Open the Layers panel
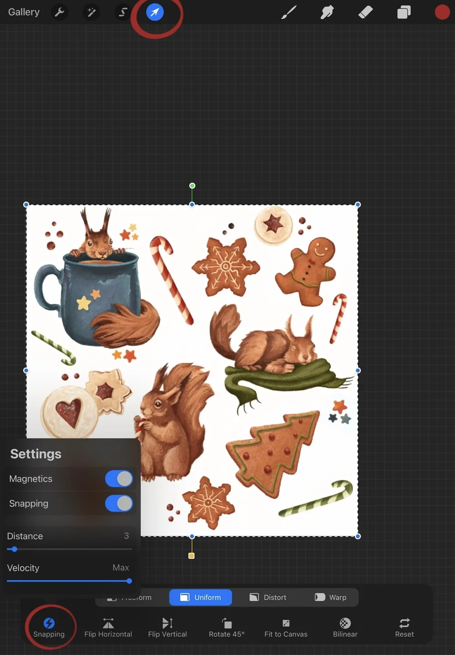The width and height of the screenshot is (455, 655). (x=404, y=12)
